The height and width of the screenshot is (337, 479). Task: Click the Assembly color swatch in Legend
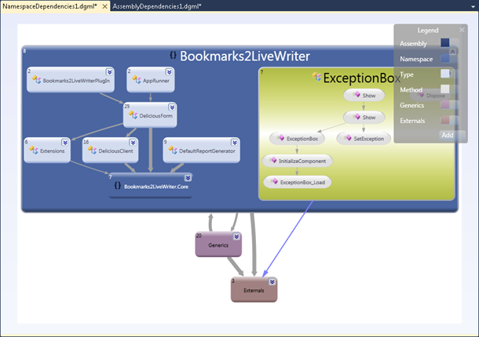tap(445, 42)
